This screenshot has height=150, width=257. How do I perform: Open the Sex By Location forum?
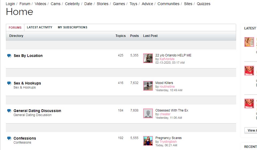(x=28, y=56)
